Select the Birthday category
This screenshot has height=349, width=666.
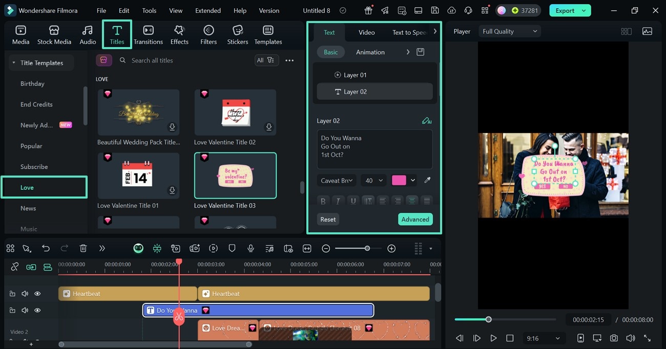pos(32,83)
